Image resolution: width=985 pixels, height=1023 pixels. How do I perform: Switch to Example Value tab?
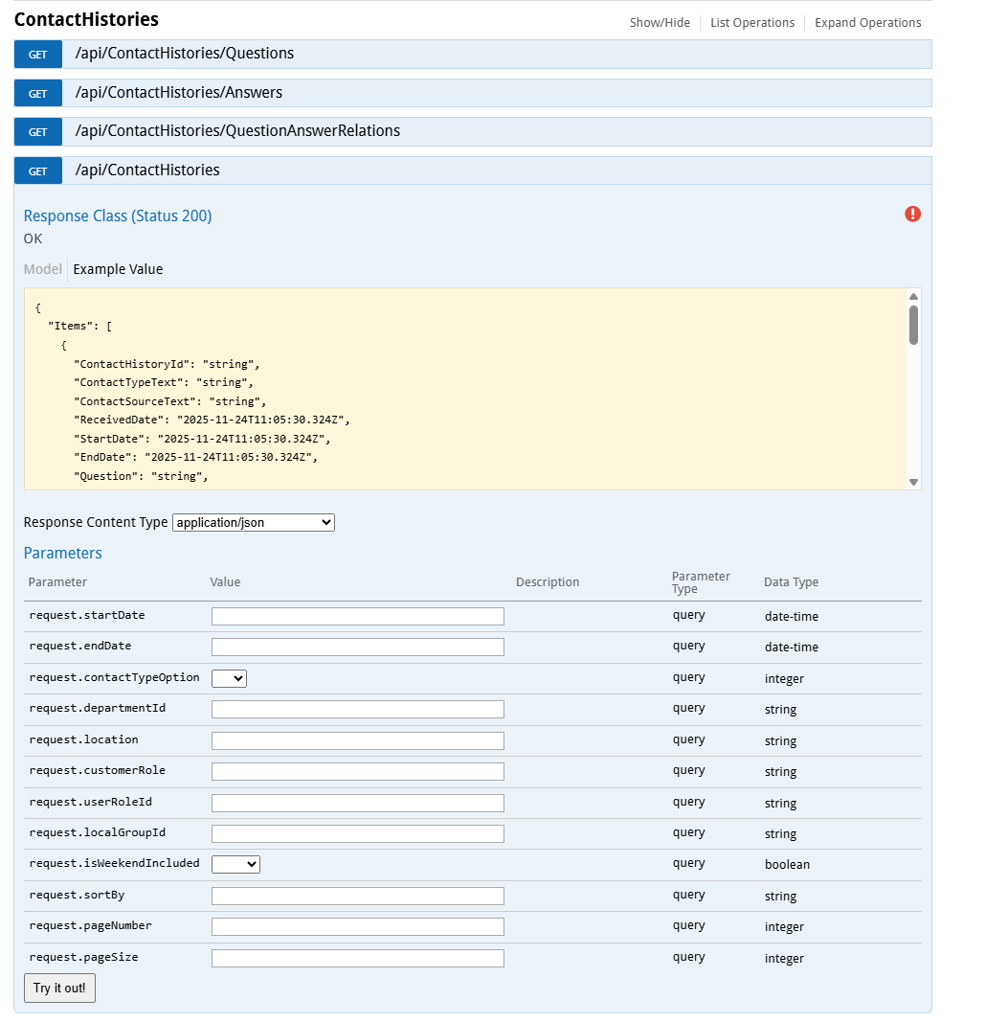pyautogui.click(x=118, y=269)
